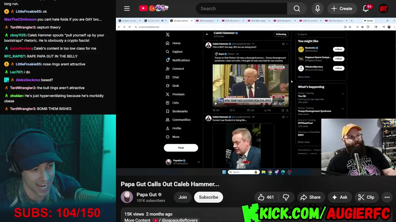This screenshot has height=222, width=396.
Task: Open the Papa Gut channel name link
Action: point(147,195)
